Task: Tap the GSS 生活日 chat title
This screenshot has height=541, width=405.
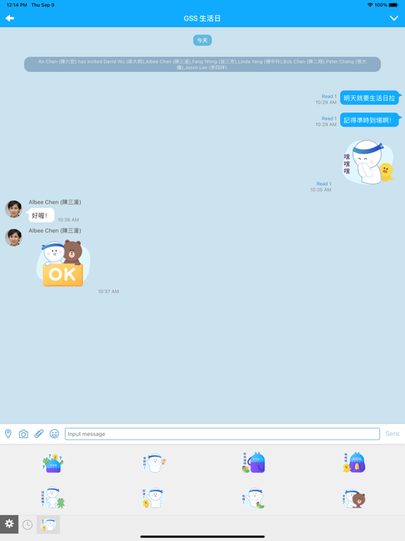Action: pyautogui.click(x=202, y=18)
